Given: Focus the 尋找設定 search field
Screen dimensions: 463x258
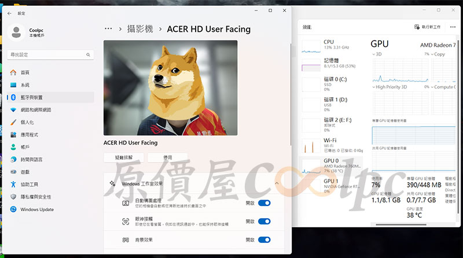Looking at the screenshot, I should coord(50,54).
